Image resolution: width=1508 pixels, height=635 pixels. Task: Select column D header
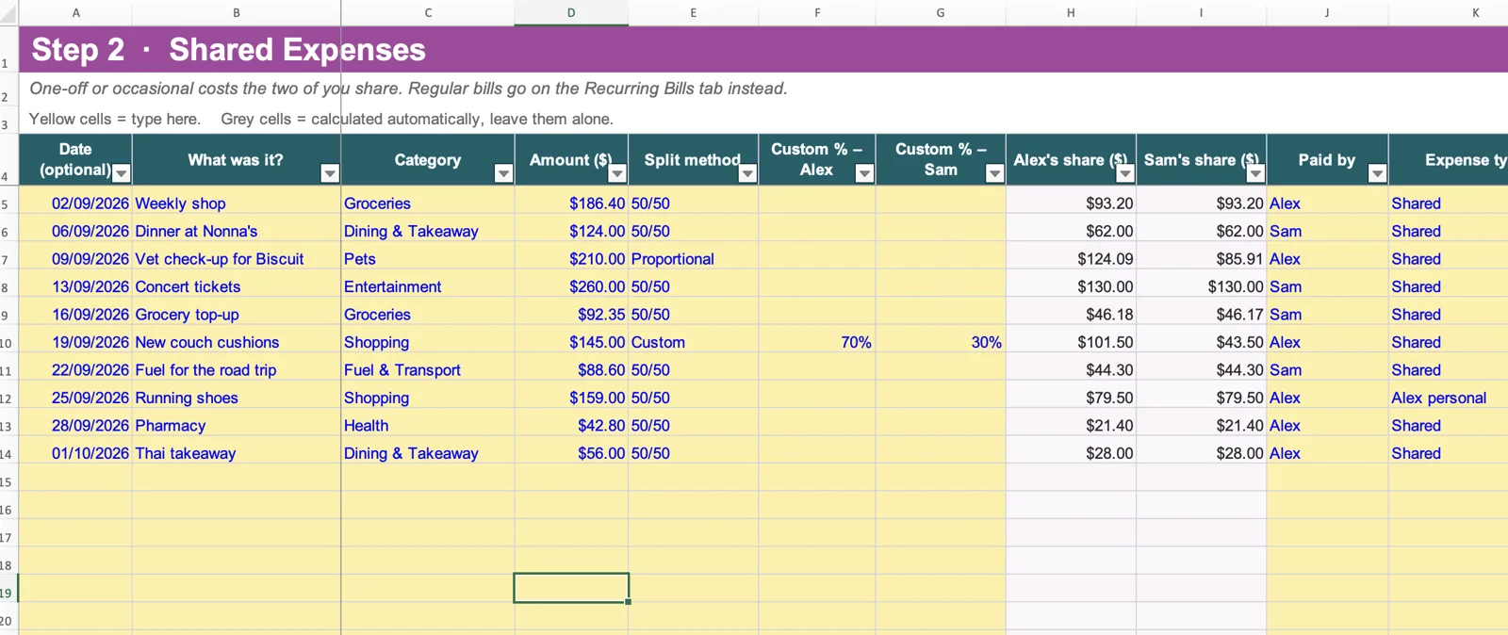pos(571,12)
